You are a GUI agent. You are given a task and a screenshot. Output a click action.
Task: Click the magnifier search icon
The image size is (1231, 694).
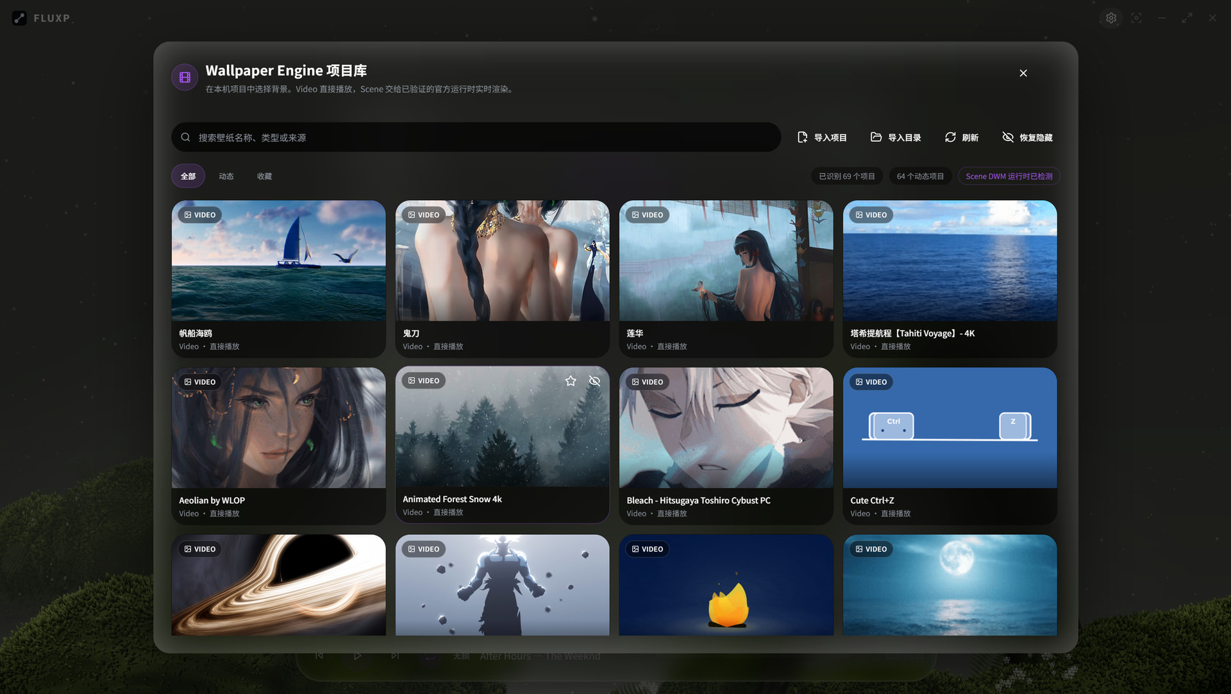185,137
